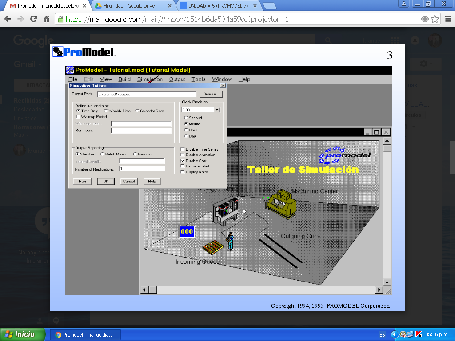455x341 pixels.
Task: Click the Chrome user profile icon
Action: point(403,4)
